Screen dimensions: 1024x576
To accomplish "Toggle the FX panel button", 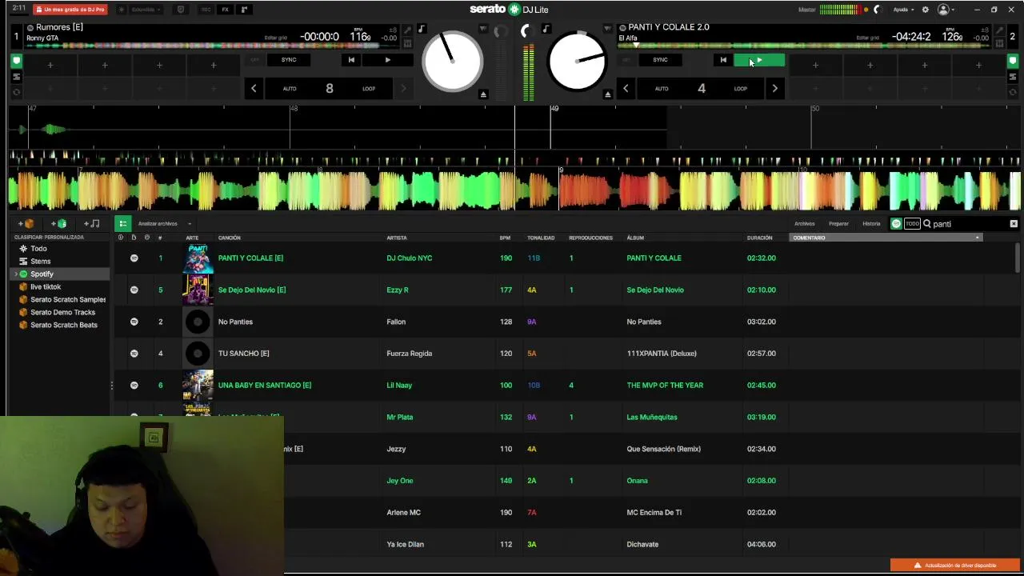I will tap(225, 10).
